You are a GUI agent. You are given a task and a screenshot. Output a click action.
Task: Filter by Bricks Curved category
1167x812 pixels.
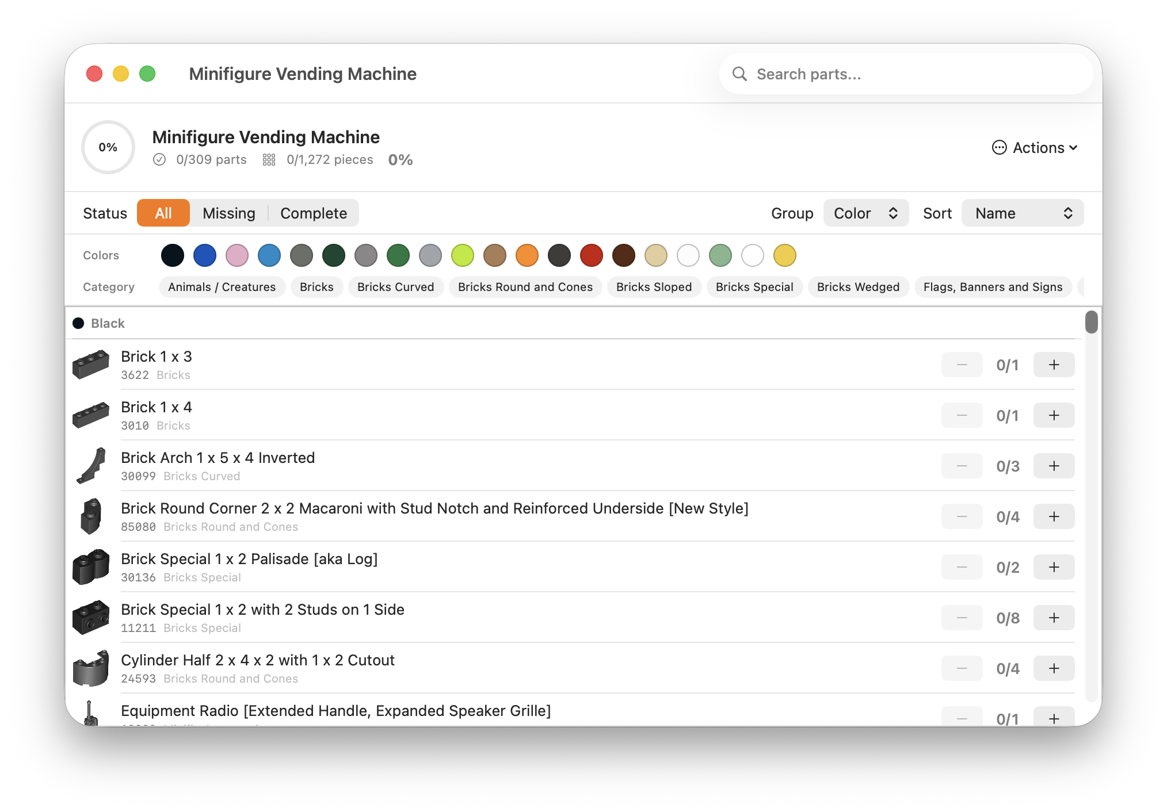(395, 287)
